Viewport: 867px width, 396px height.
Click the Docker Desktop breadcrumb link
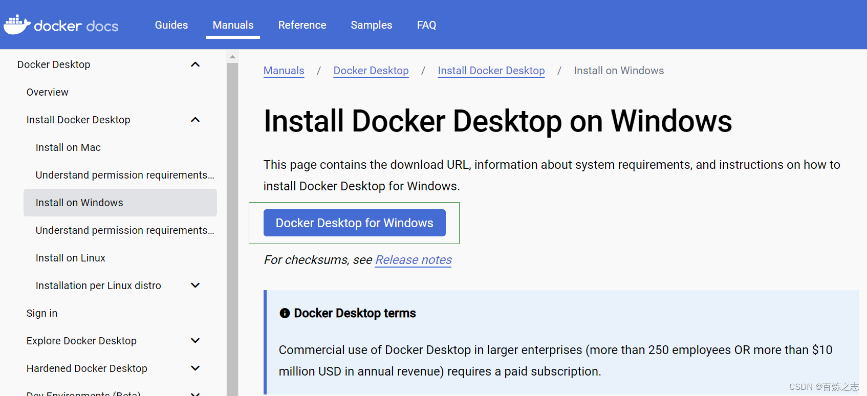pos(371,71)
